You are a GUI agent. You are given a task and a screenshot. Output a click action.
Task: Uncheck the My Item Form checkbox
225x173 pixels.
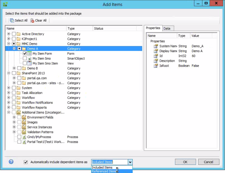(x=25, y=54)
